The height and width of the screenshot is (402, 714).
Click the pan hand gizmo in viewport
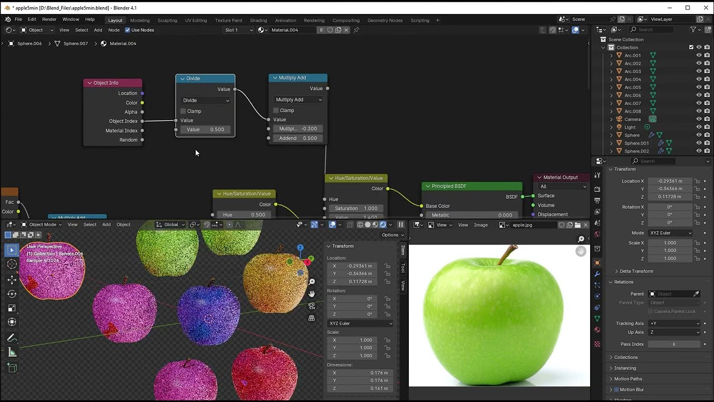pyautogui.click(x=312, y=294)
